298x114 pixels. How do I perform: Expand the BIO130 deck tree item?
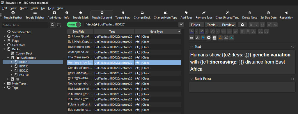point(12,66)
